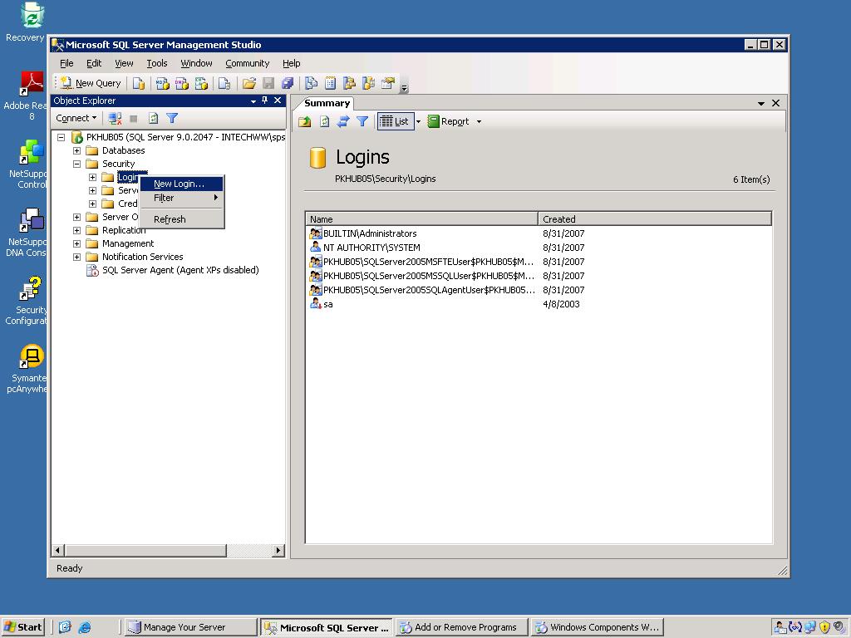851x638 pixels.
Task: Open the Filter submenu in the context menu
Action: tap(182, 198)
